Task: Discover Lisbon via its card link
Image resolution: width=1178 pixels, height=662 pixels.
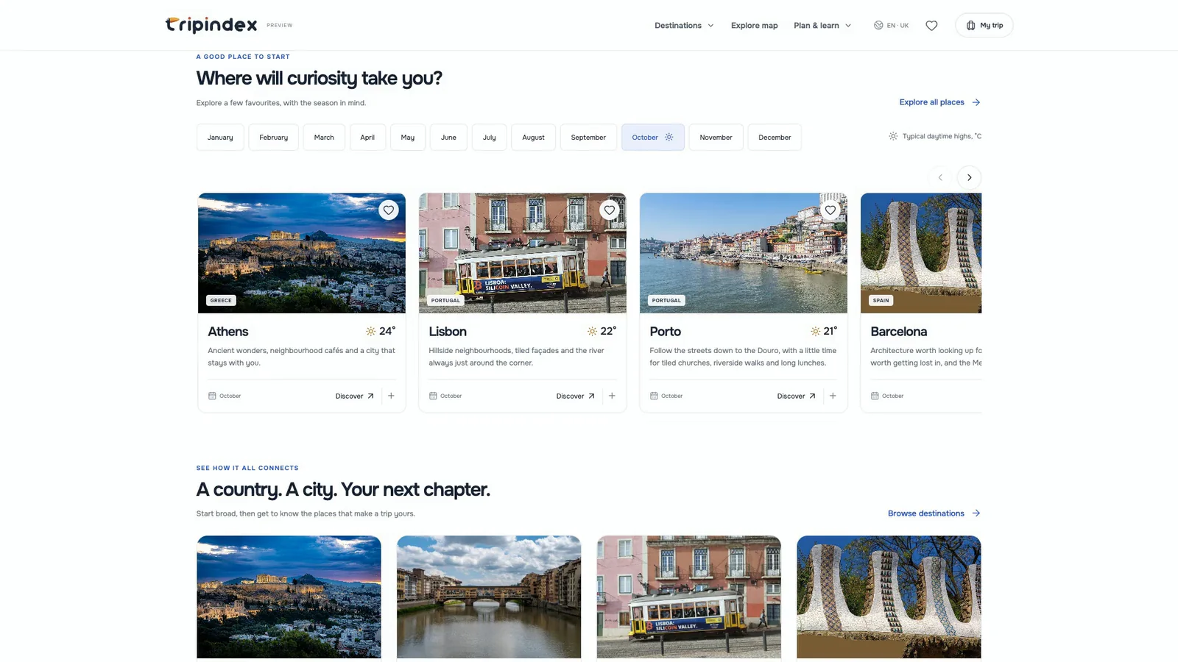Action: point(576,396)
